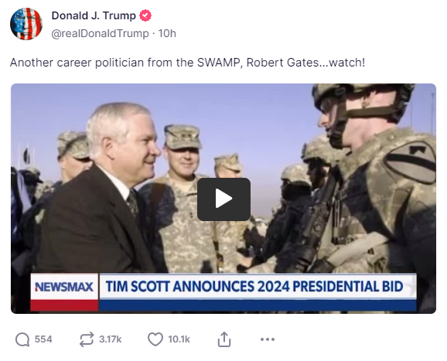View the 10.1k likes count
The width and height of the screenshot is (447, 361).
pos(179,339)
